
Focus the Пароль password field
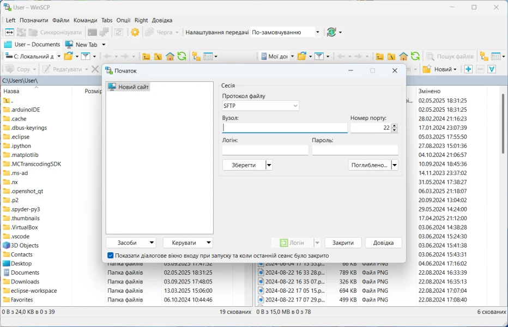click(x=355, y=150)
